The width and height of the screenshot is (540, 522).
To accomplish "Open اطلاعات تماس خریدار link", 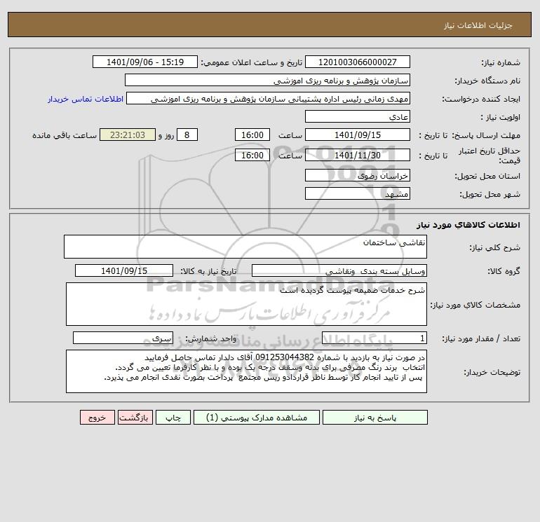I will pos(86,99).
